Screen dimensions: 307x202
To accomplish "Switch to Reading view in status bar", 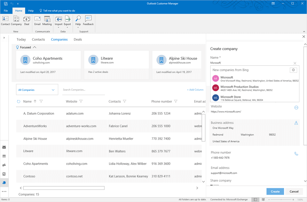I will [x=263, y=199].
